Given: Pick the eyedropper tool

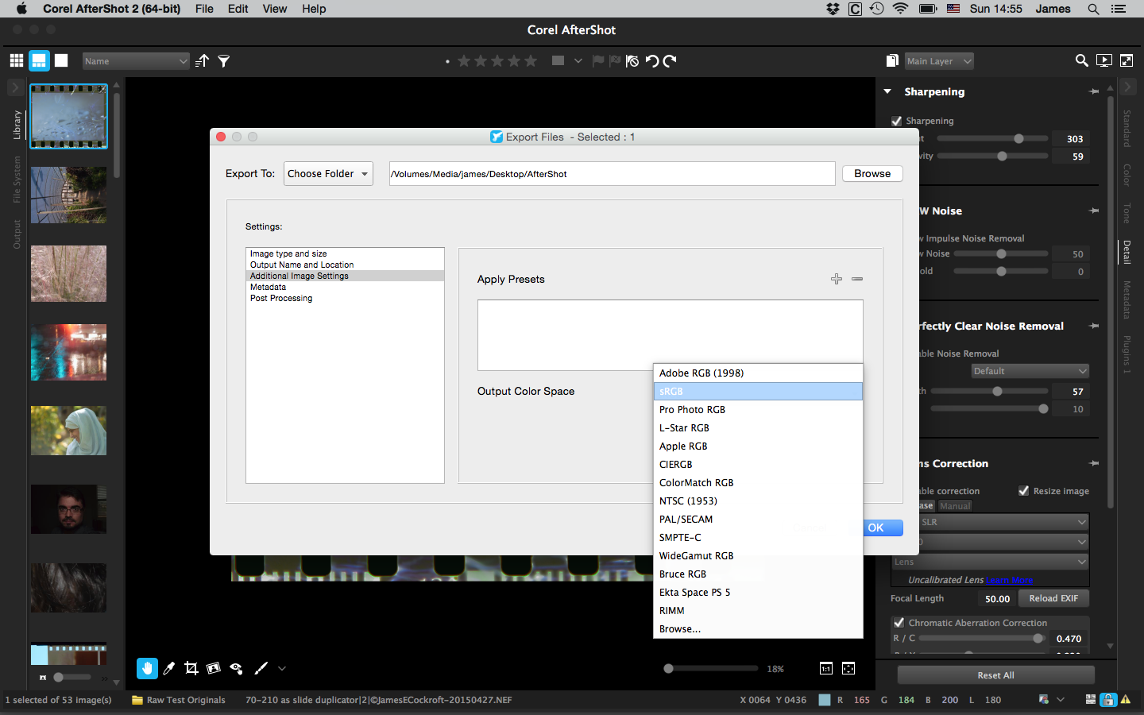Looking at the screenshot, I should (169, 668).
